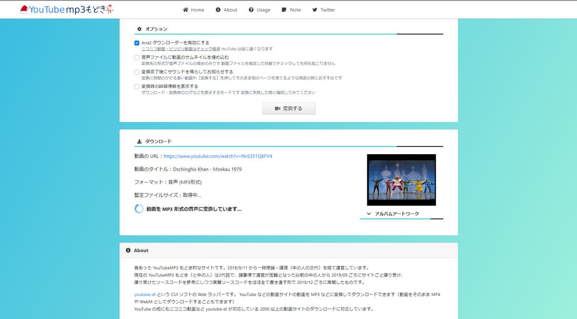This screenshot has width=577, height=319.
Task: Open the Note menu item
Action: [x=291, y=10]
